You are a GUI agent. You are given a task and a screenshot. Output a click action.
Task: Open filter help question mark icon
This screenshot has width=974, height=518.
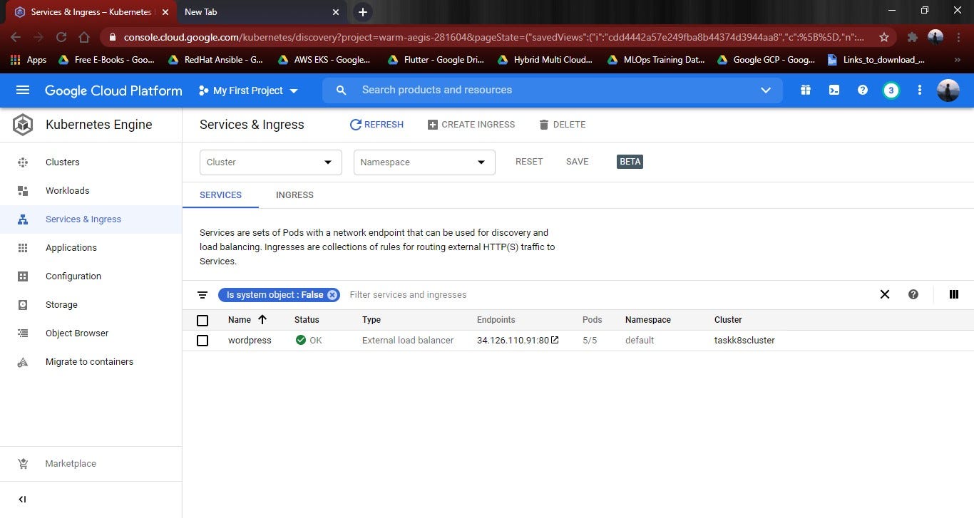(913, 294)
